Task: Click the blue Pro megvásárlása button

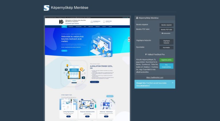Action: [x=166, y=66]
